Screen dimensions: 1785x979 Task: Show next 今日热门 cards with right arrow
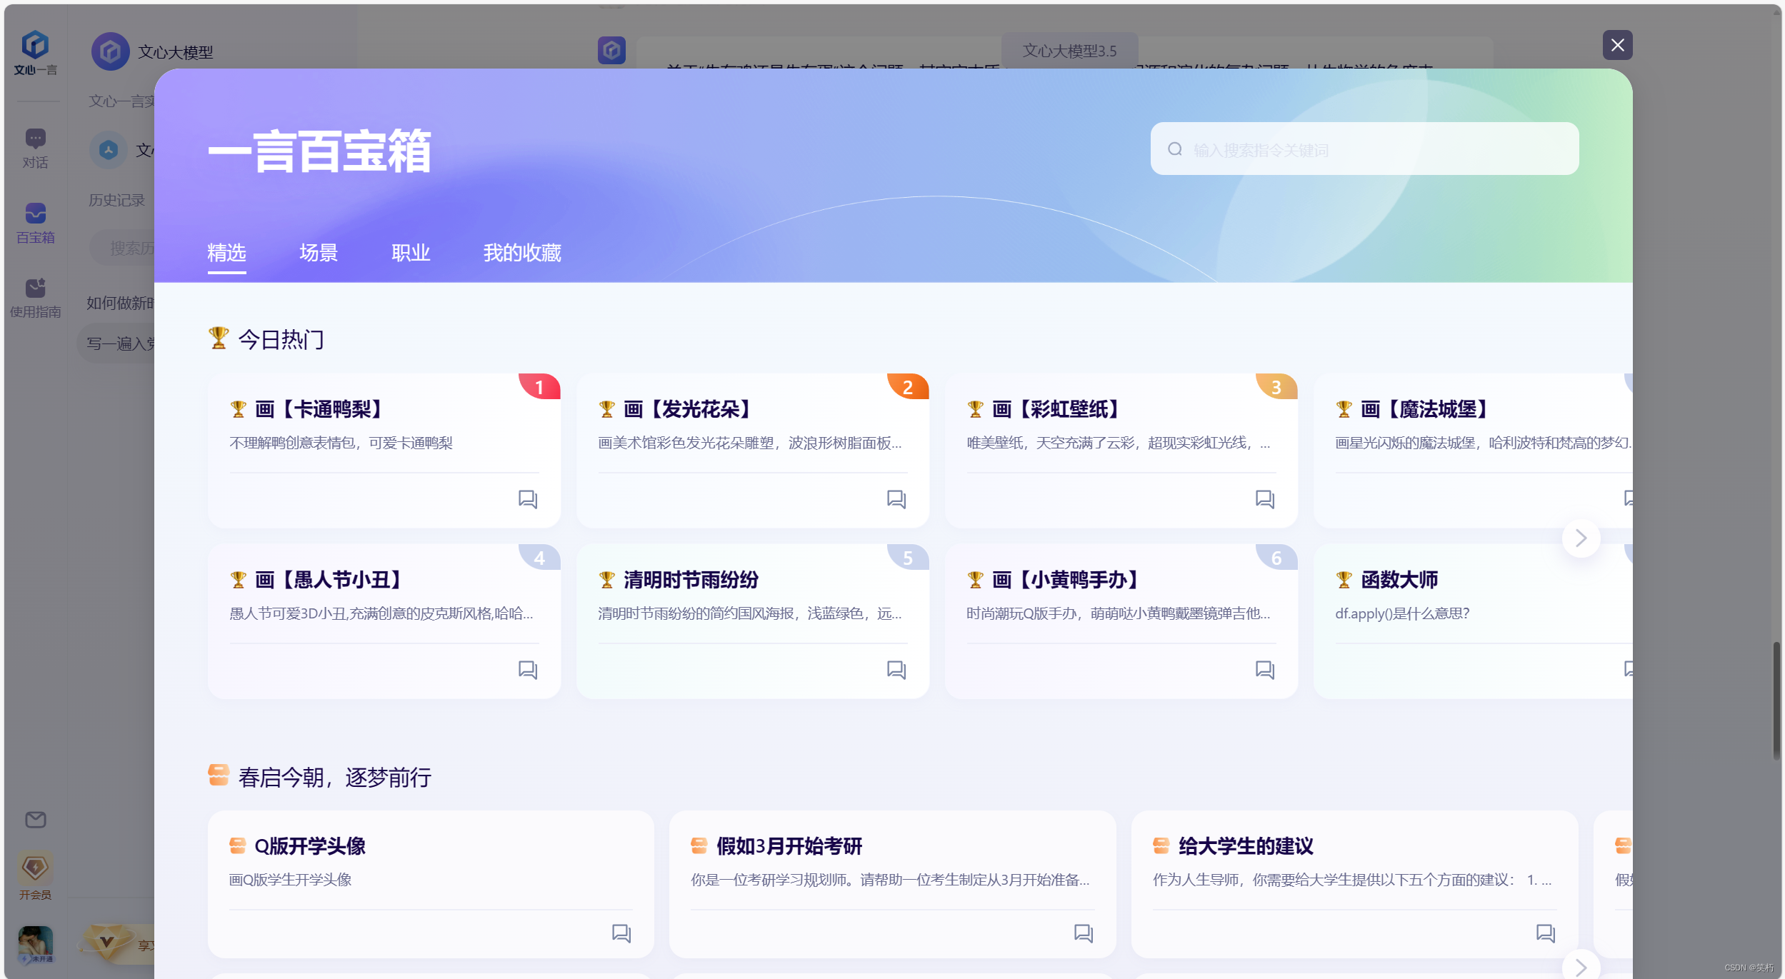(1581, 538)
